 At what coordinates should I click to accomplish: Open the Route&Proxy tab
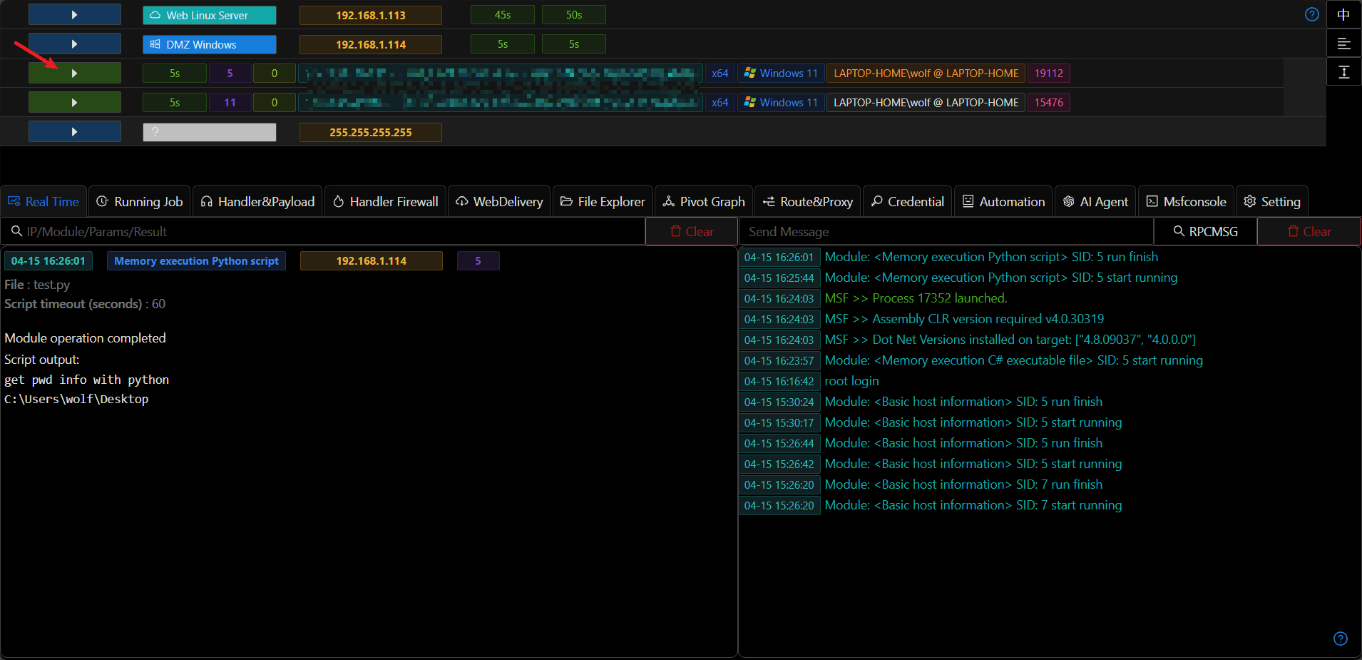click(x=808, y=202)
